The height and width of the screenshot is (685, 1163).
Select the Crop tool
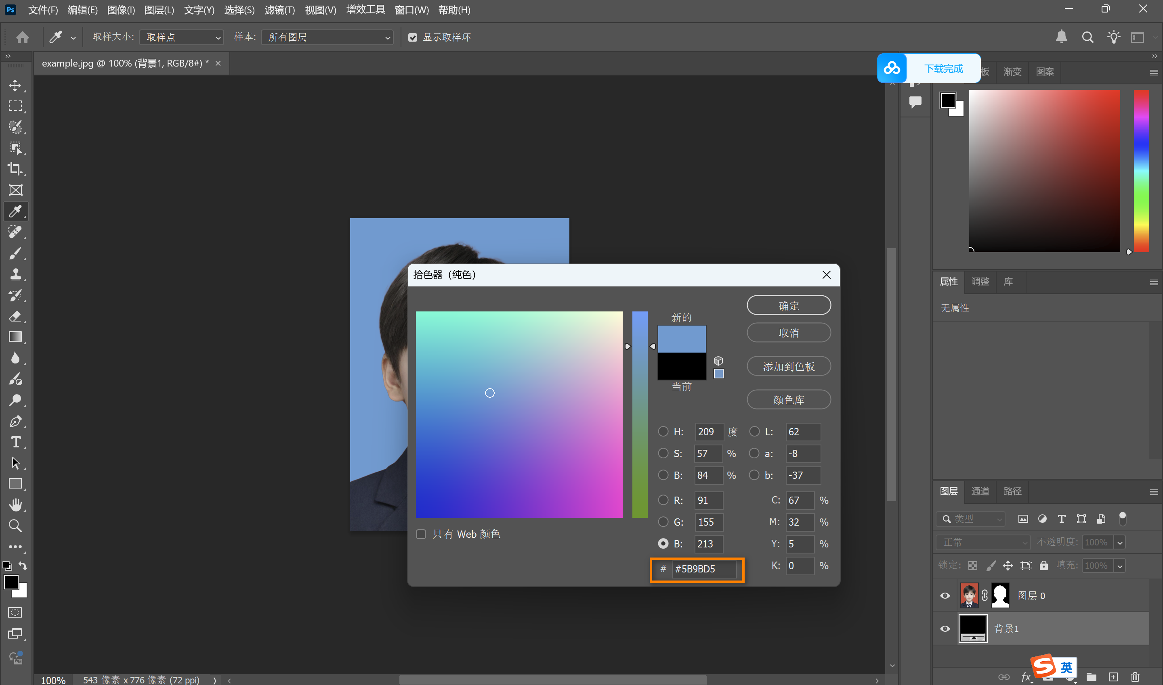15,169
